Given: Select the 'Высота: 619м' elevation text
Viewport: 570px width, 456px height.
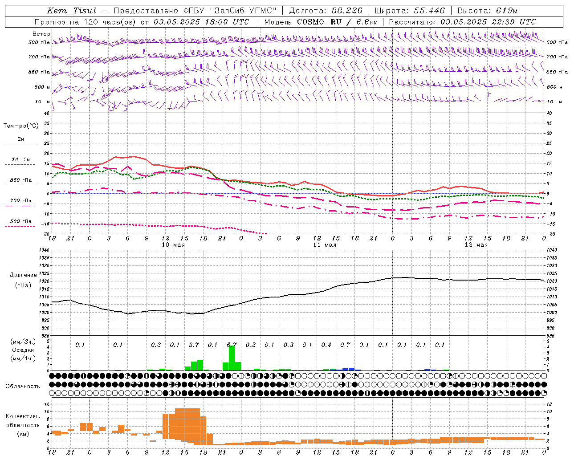Looking at the screenshot, I should point(488,11).
